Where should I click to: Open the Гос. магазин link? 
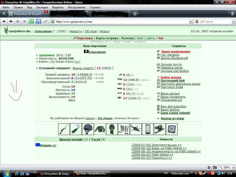click(170, 55)
